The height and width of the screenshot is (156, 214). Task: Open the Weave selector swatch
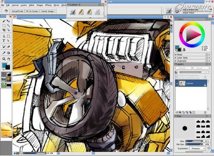pos(9,79)
